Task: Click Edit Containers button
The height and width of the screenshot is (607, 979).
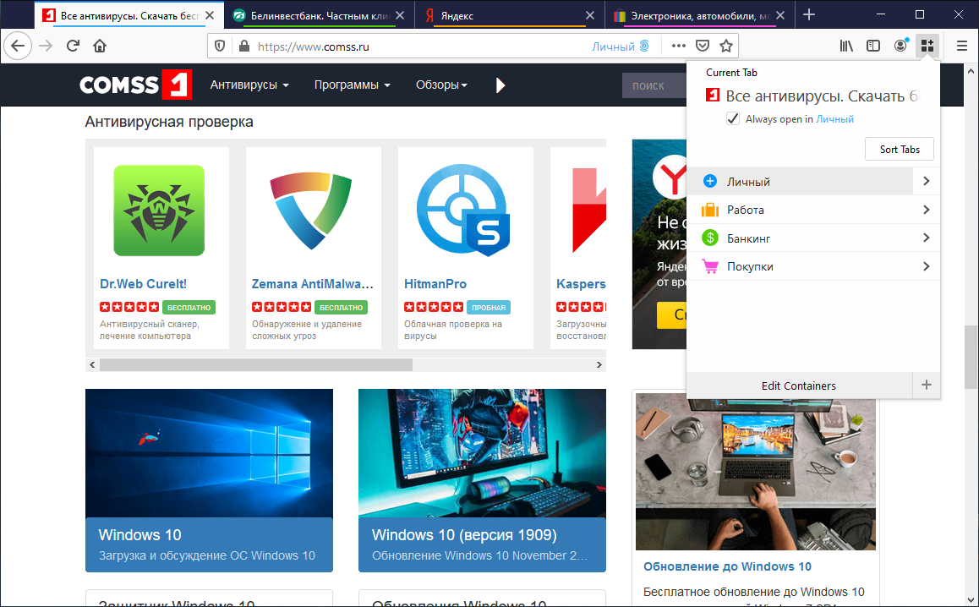Action: click(x=799, y=386)
